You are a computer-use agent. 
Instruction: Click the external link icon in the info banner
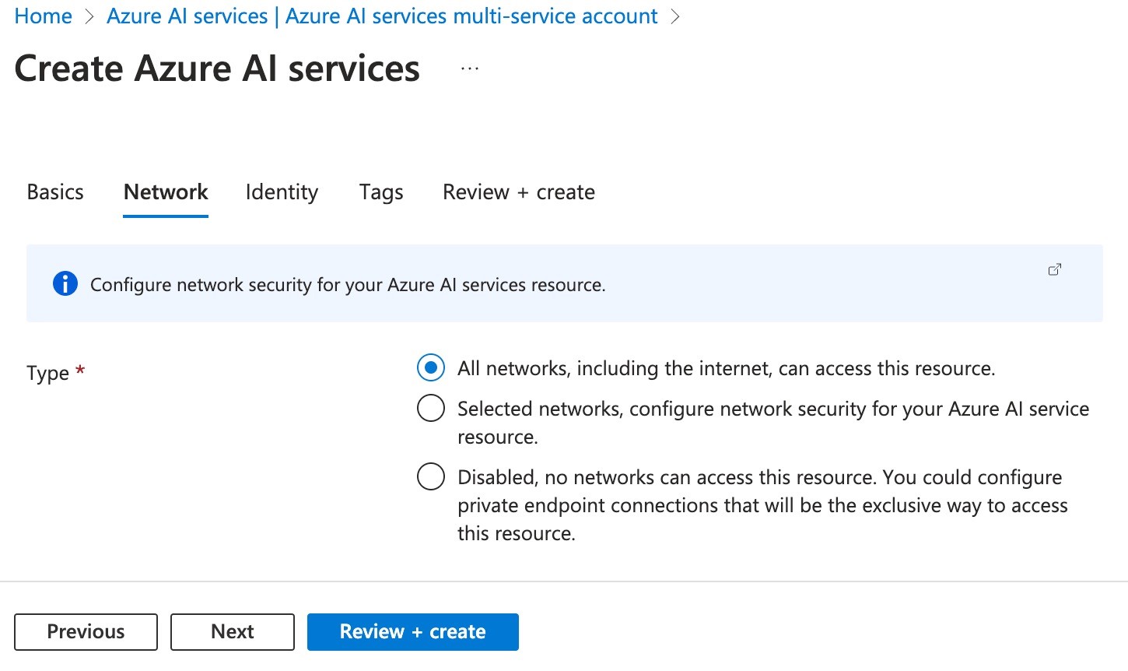[x=1055, y=269]
